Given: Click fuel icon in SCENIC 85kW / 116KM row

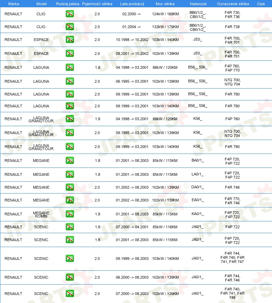Looking at the screenshot, I should click(x=70, y=227).
